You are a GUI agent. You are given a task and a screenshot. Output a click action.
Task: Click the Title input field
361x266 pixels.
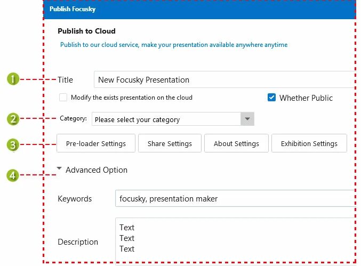(x=224, y=79)
